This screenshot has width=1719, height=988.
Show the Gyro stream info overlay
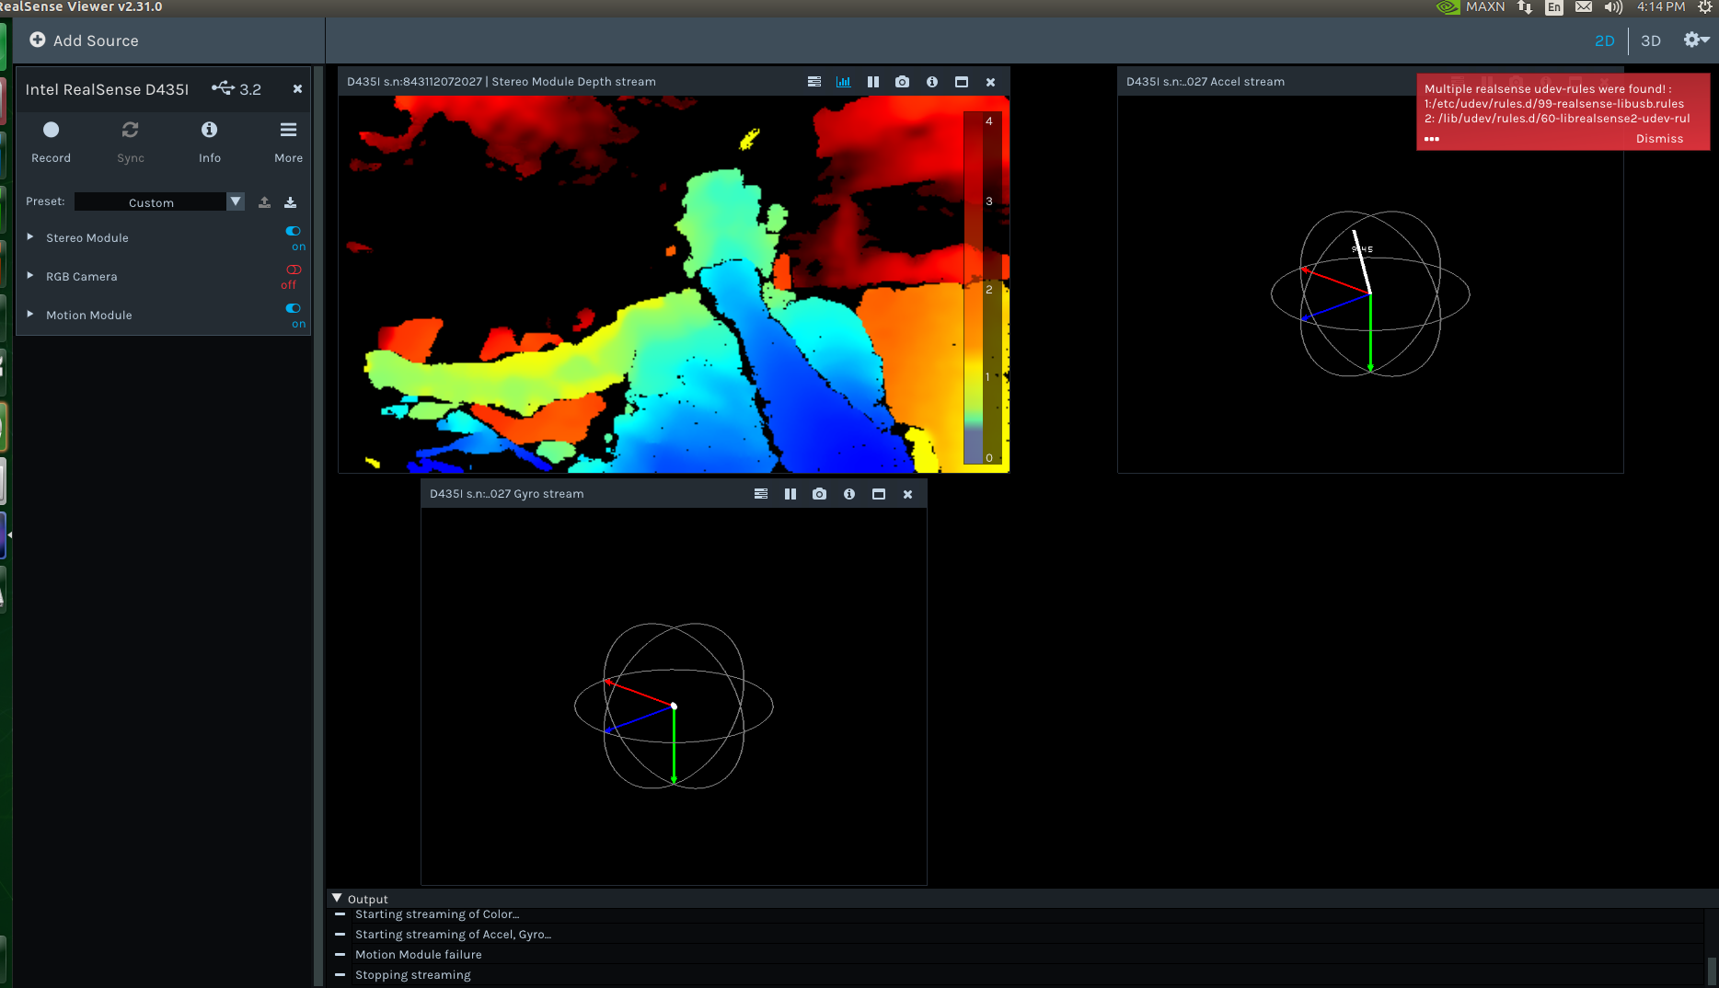pyautogui.click(x=849, y=494)
